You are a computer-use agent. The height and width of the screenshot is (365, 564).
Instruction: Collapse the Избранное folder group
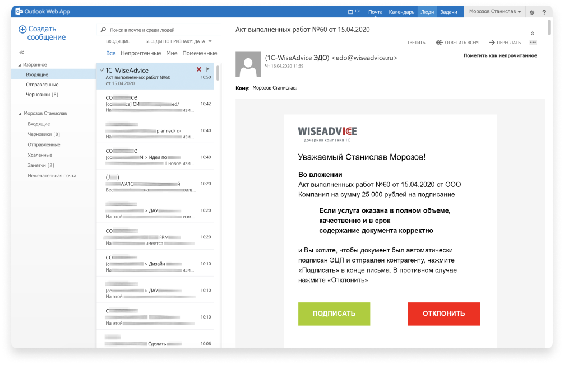(20, 65)
